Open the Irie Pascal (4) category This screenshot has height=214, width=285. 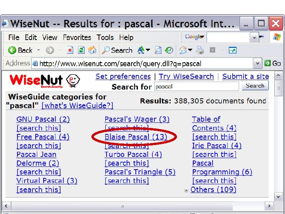coord(217,145)
